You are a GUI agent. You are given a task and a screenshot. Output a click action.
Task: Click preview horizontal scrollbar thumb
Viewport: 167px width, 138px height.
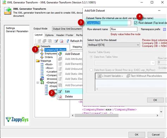(97, 116)
